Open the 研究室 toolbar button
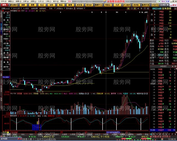 (89, 5)
